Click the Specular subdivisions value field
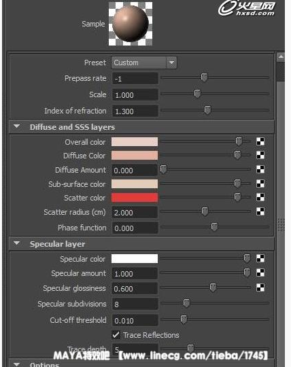The height and width of the screenshot is (367, 291). 135,304
